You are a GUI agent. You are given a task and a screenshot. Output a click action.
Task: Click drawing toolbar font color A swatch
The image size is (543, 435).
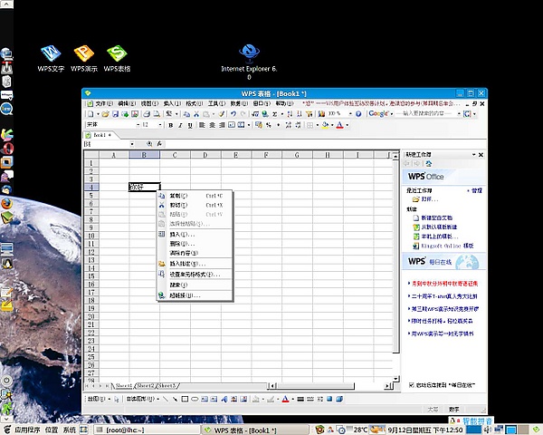(x=285, y=400)
